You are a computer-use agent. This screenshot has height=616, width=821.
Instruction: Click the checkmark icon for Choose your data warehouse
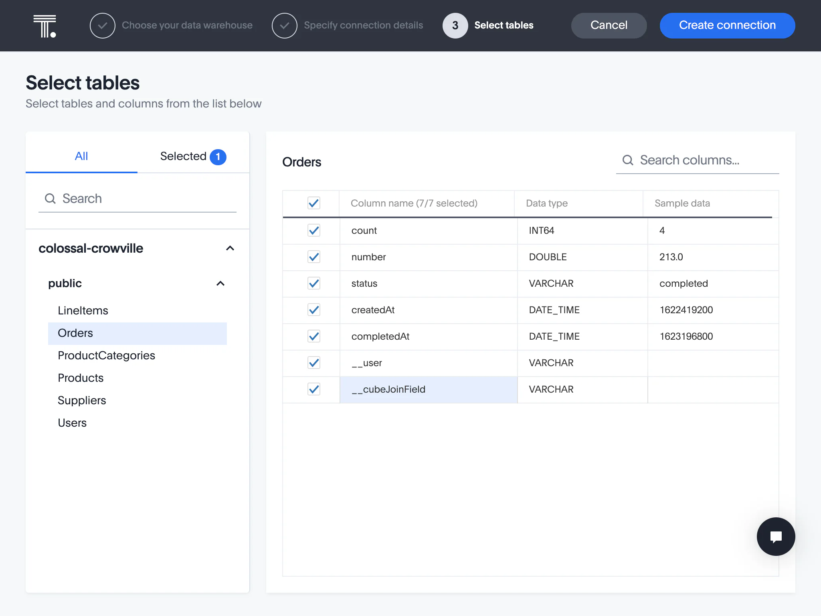103,26
